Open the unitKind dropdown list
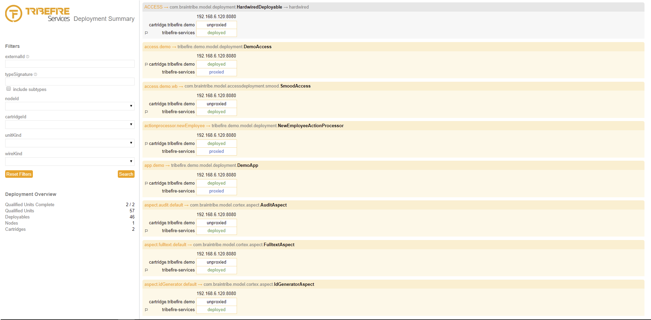Viewport: 651px width, 320px height. tap(70, 143)
